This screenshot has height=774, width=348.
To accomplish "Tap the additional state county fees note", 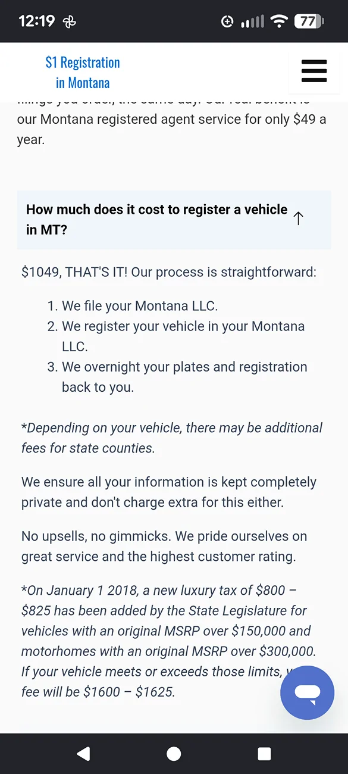I will (x=172, y=438).
